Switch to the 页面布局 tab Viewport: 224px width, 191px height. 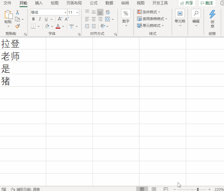coord(74,3)
